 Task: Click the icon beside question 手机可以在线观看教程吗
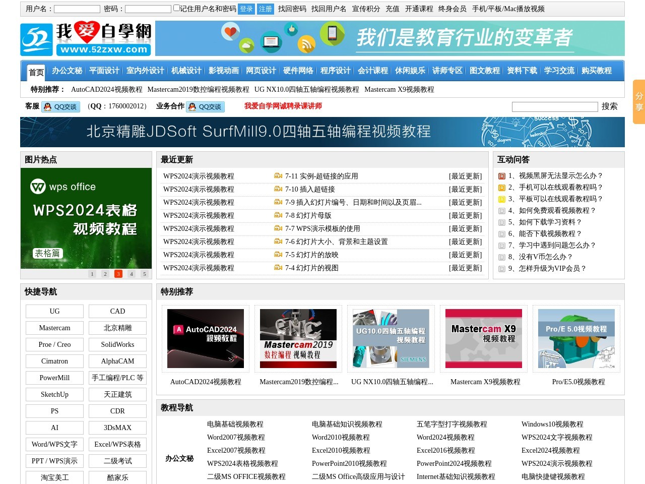click(x=501, y=188)
